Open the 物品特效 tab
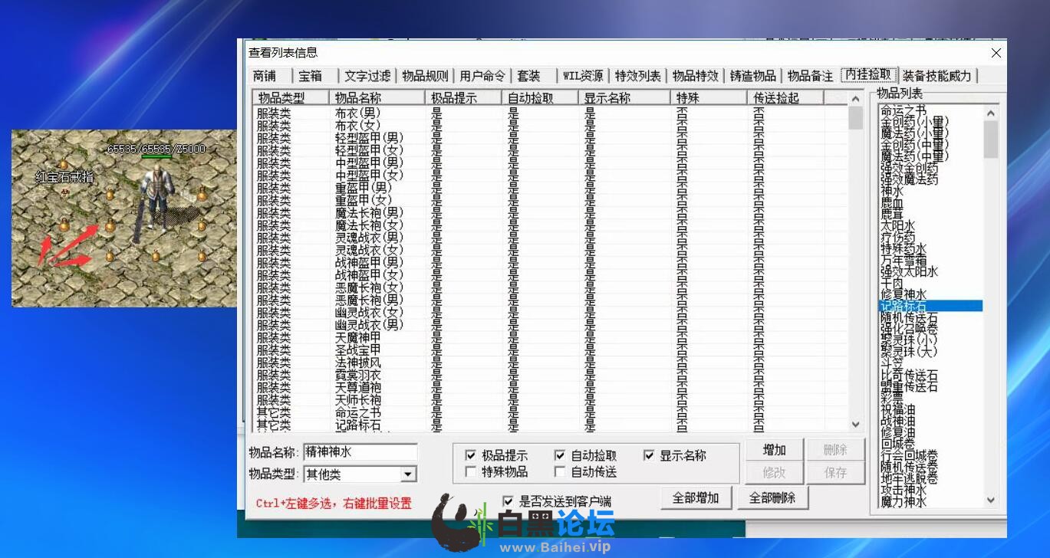The width and height of the screenshot is (1050, 558). pyautogui.click(x=696, y=76)
